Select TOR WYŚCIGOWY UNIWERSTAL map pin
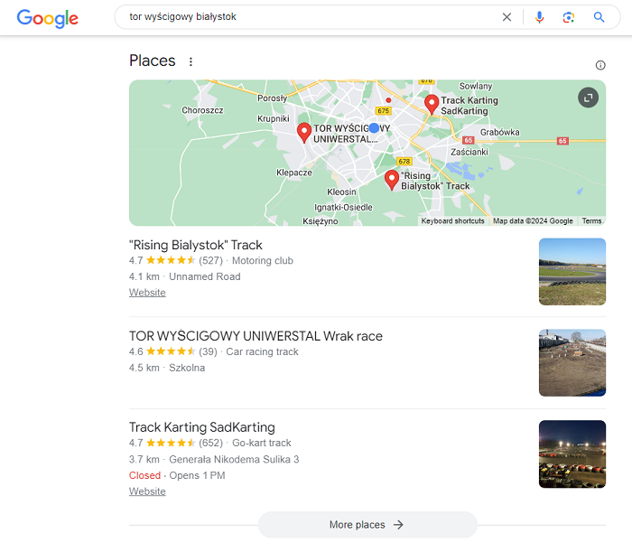This screenshot has height=552, width=632. pos(304,133)
